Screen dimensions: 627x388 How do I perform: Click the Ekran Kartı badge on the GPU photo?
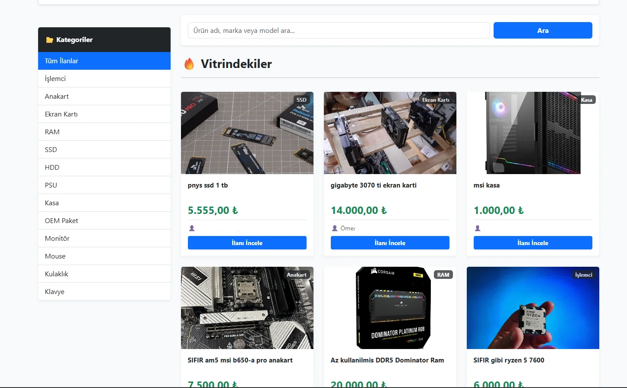coord(436,100)
